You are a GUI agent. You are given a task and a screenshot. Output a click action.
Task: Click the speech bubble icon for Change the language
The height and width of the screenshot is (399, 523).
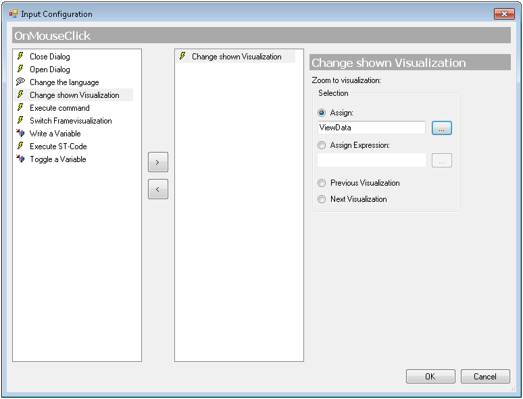tap(20, 82)
